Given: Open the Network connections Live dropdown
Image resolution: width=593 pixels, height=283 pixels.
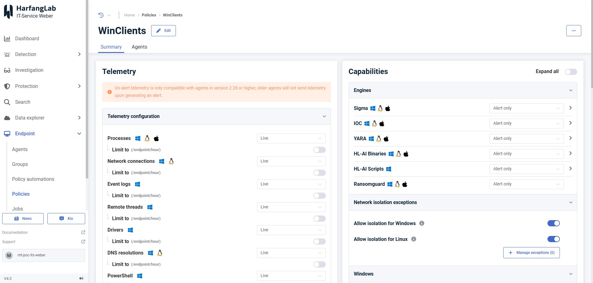Looking at the screenshot, I should [291, 161].
